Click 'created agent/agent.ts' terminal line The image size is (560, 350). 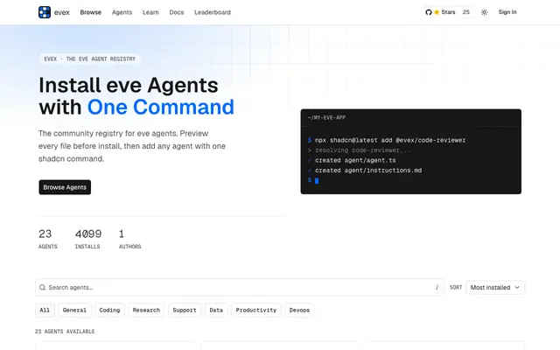[355, 160]
